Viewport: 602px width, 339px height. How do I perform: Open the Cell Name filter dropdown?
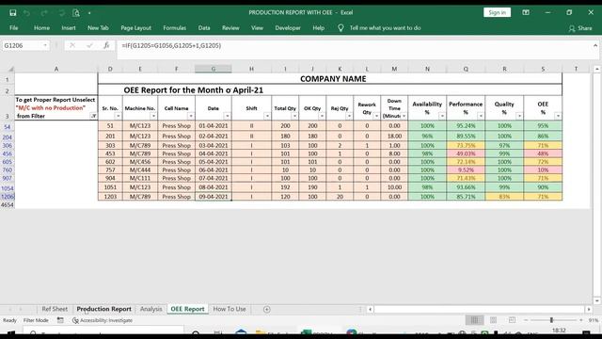[x=190, y=116]
